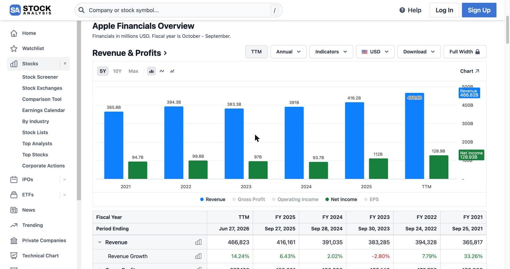Click the Log In button
This screenshot has height=269, width=510.
[x=444, y=10]
